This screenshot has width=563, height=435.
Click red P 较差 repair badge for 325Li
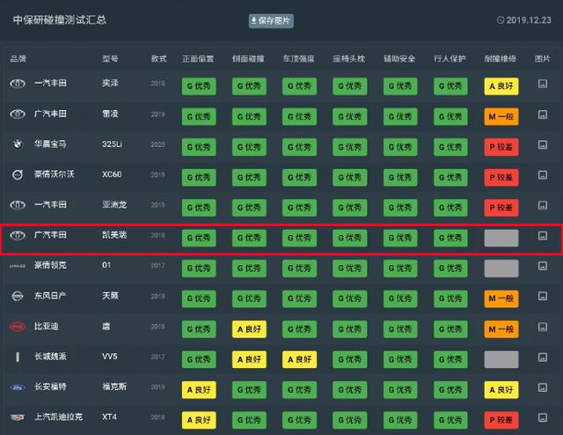(x=501, y=147)
